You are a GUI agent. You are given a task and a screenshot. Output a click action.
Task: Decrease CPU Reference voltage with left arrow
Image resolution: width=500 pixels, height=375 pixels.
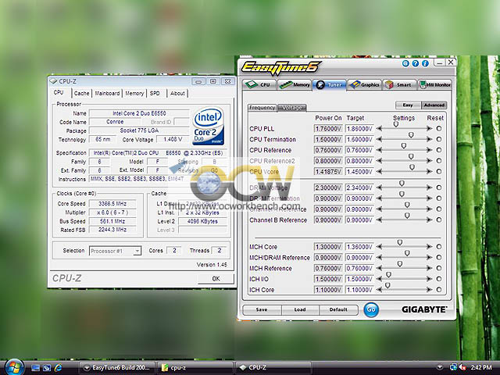(x=379, y=150)
